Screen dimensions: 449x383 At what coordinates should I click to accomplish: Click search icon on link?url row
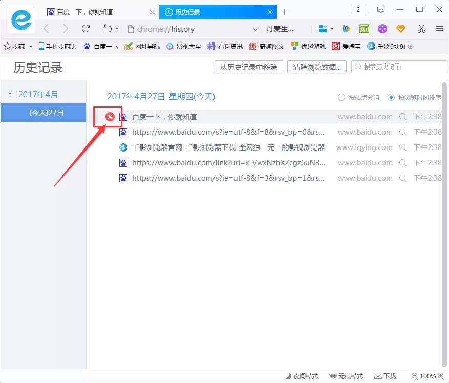click(402, 163)
